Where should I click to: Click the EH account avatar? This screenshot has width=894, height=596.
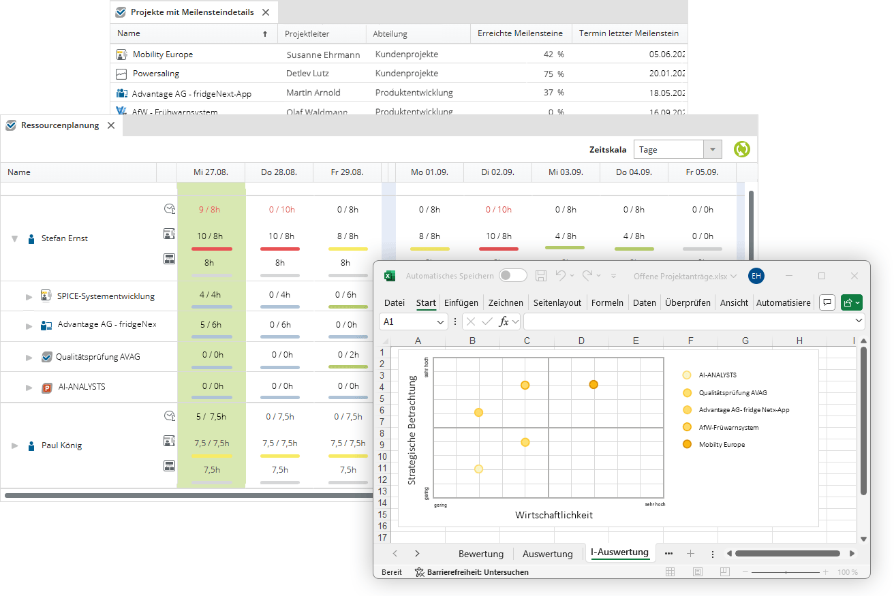coord(756,276)
